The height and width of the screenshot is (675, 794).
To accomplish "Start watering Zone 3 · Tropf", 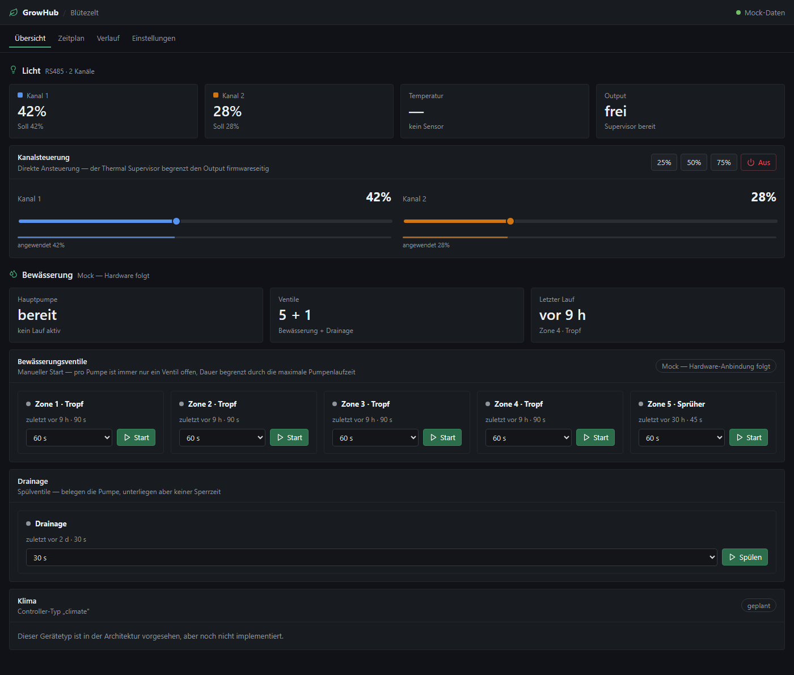I will [x=442, y=437].
